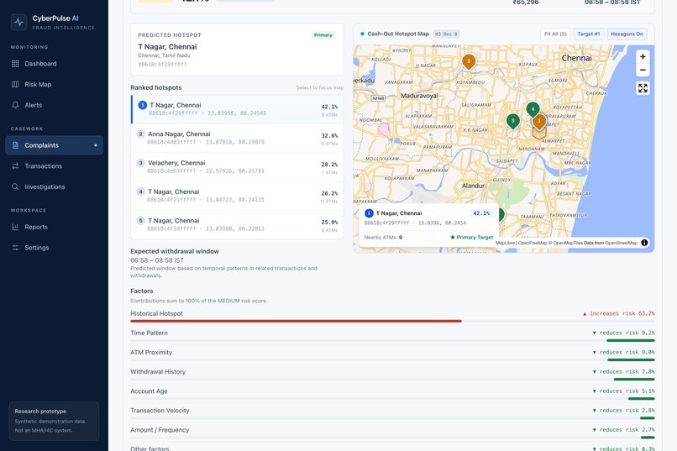Open Transactions page
This screenshot has width=677, height=451.
point(54,166)
